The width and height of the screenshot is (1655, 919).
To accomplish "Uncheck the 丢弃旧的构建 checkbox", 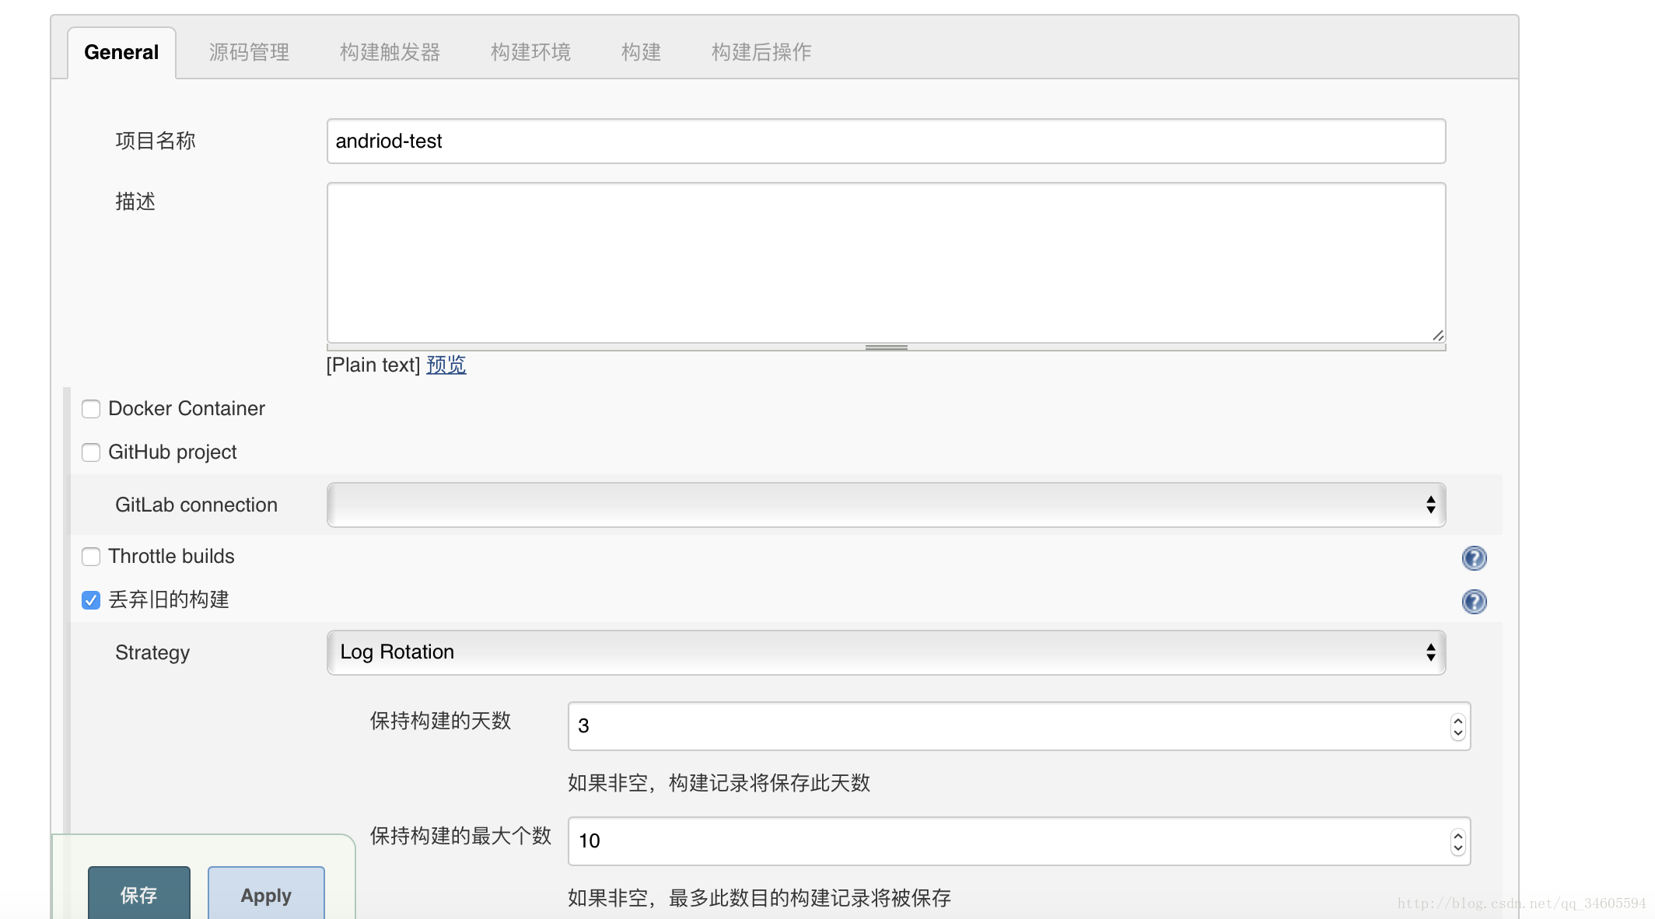I will pos(91,600).
